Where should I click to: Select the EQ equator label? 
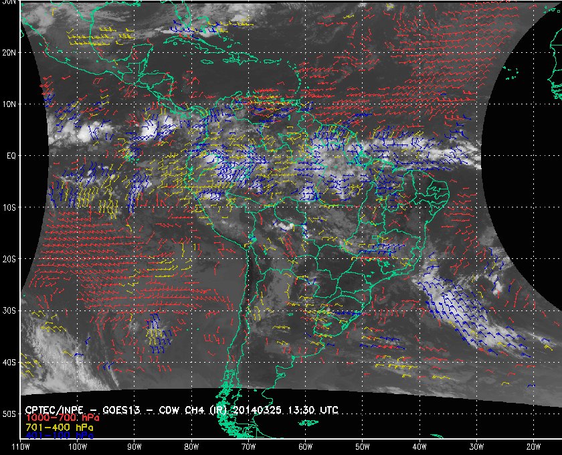click(x=11, y=156)
